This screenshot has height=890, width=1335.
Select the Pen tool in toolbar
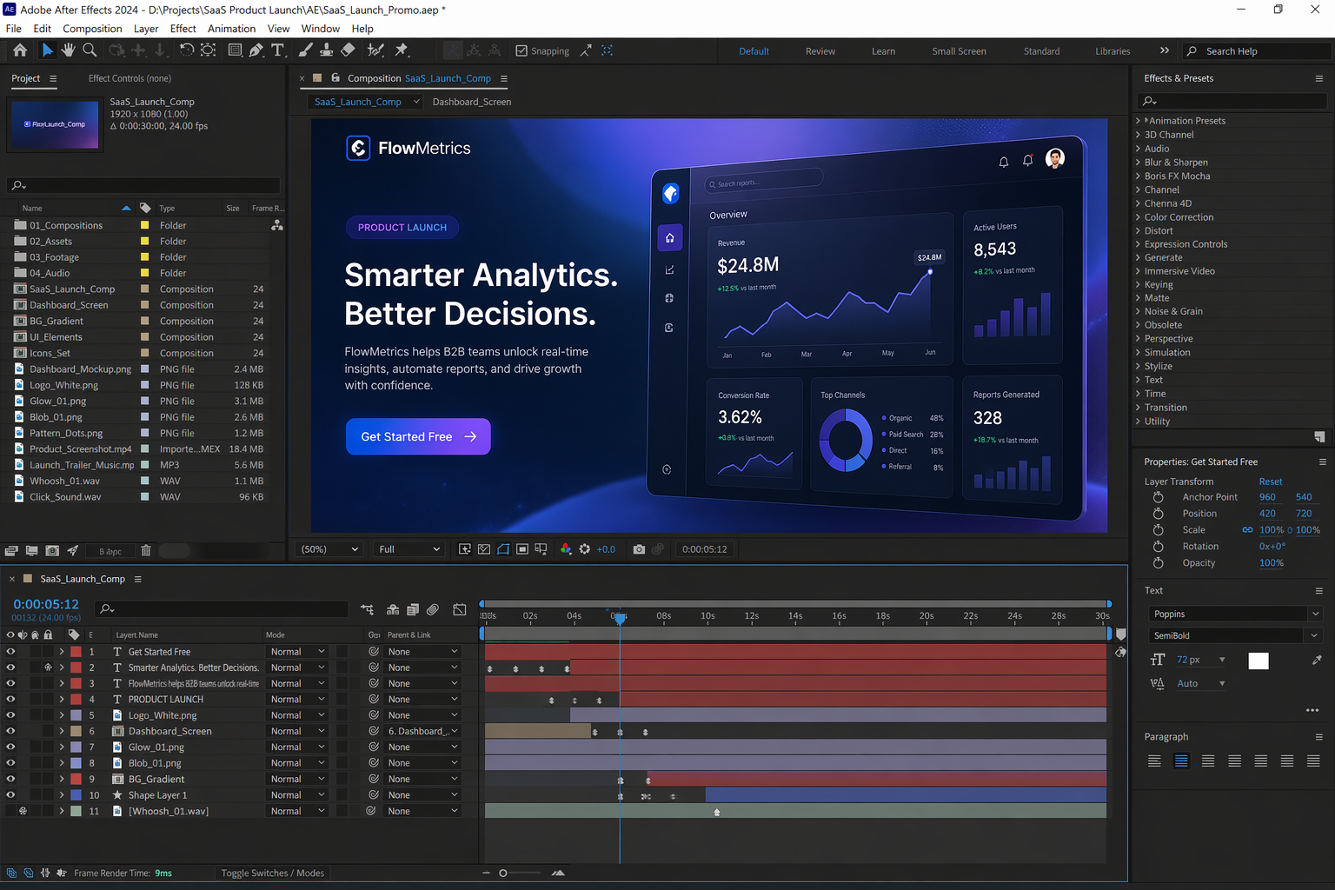tap(256, 50)
